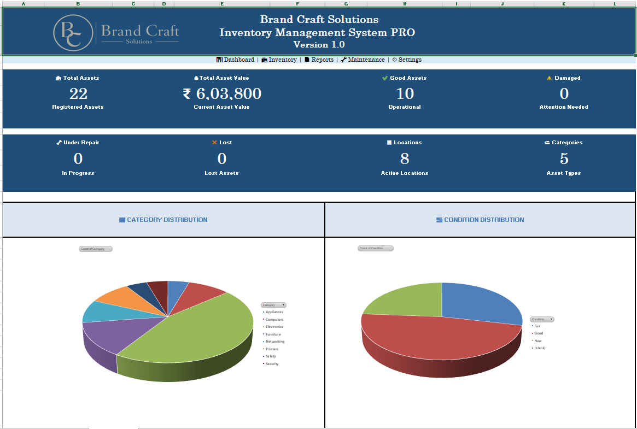Click the Total Assets value 22
This screenshot has width=637, height=429.
point(78,94)
